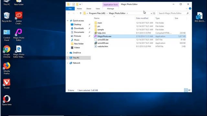Open Magic Photo Editor Web shortcut
Image resolution: width=207 pixels, height=116 pixels.
click(x=19, y=52)
